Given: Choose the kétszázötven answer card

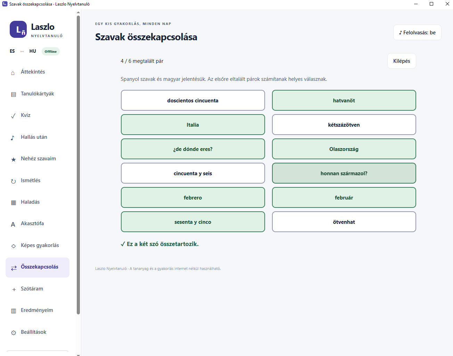Looking at the screenshot, I should (x=344, y=125).
